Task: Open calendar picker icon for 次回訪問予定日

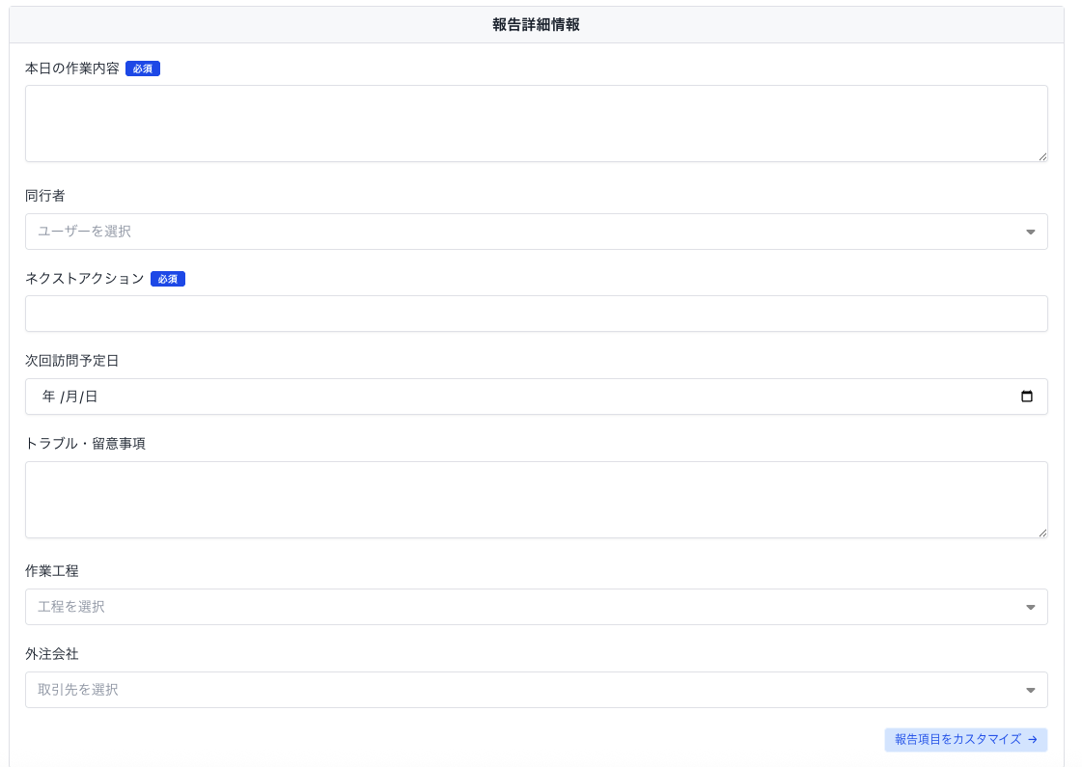Action: (x=1027, y=397)
